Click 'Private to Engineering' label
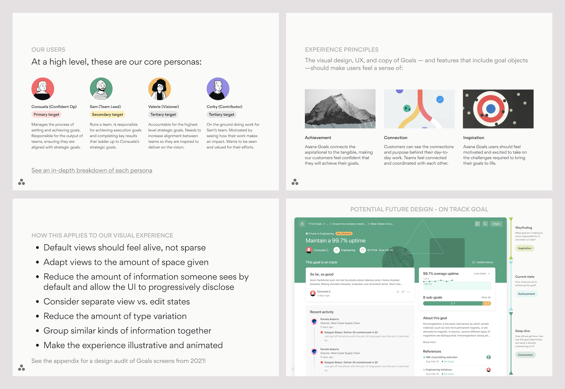 (321, 234)
